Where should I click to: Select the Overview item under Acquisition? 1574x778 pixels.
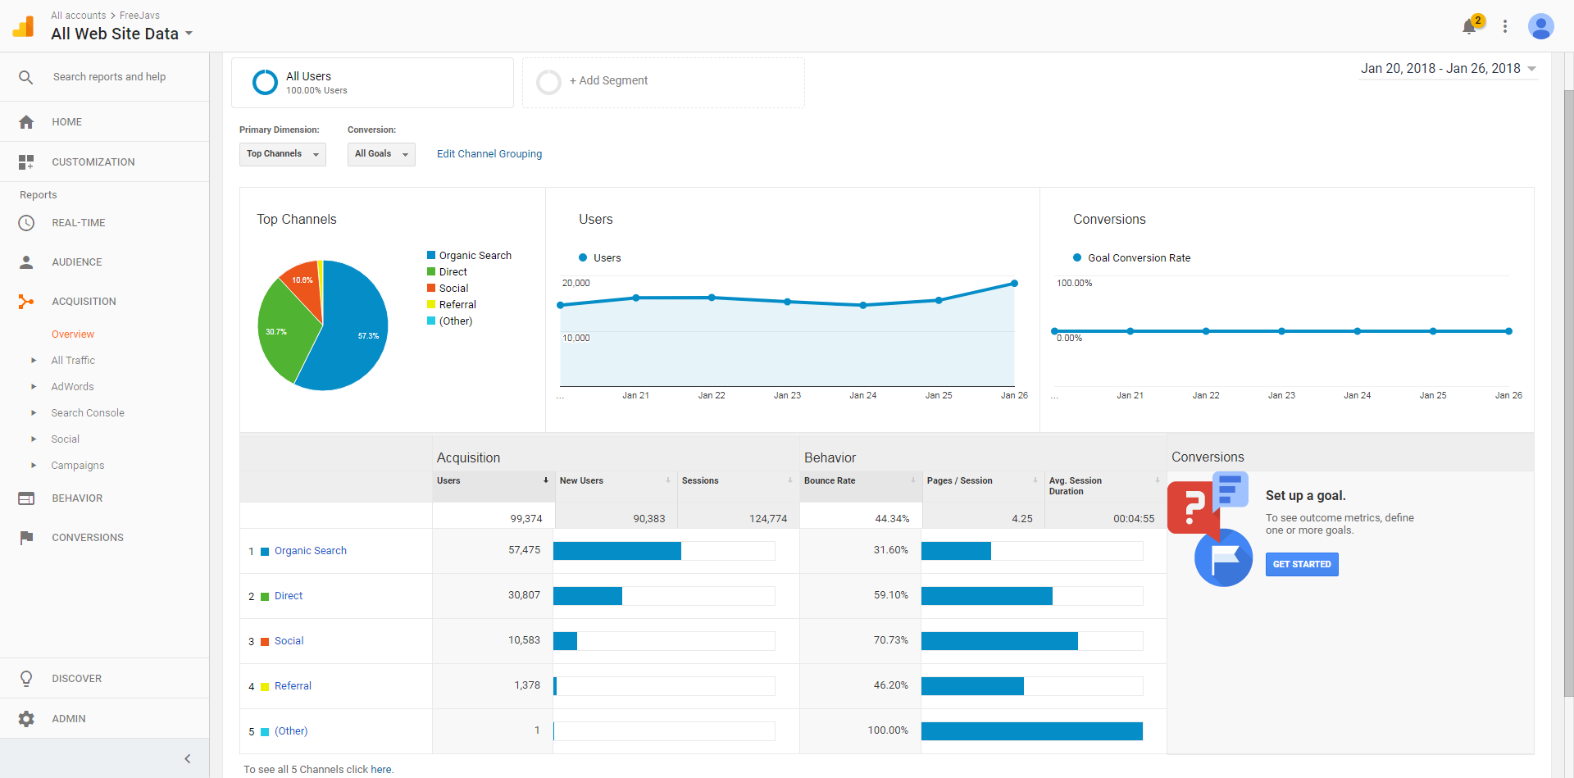pos(73,334)
